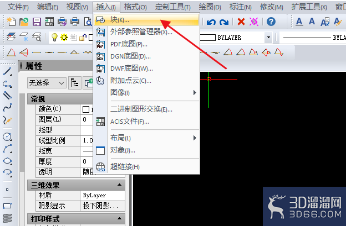
Task: Click the layer freeze snowflake icon
Action: tap(24, 36)
